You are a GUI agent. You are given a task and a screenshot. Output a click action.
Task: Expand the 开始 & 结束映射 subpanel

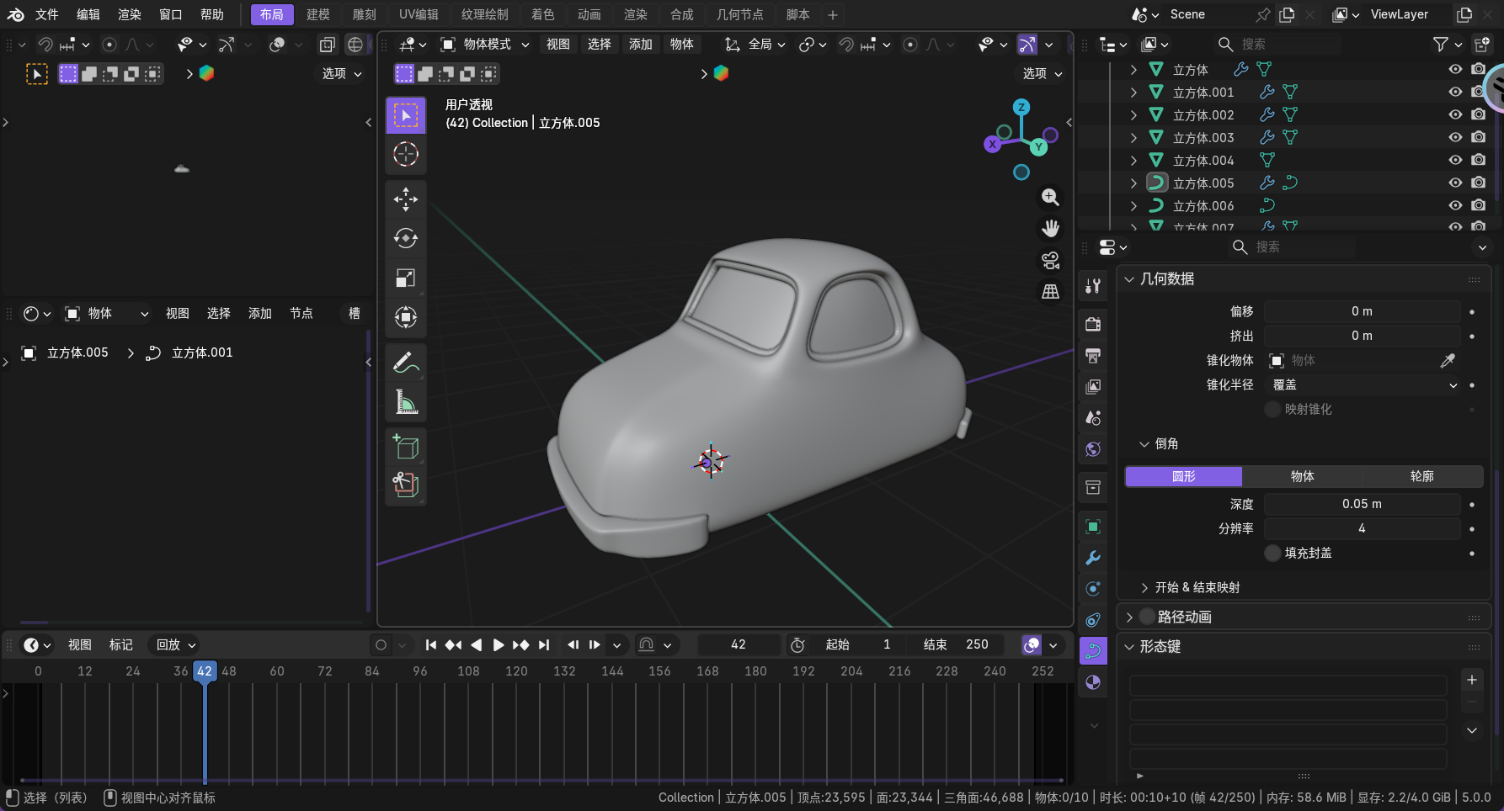click(1144, 587)
